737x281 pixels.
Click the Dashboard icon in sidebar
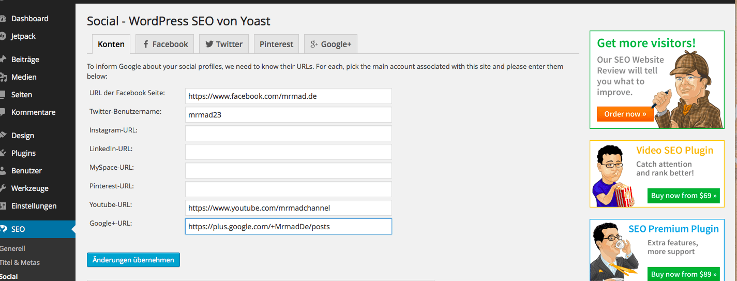tap(3, 19)
